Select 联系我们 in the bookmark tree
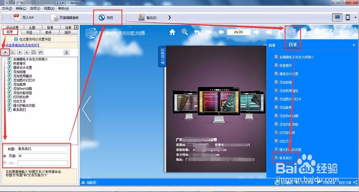Image resolution: width=359 pixels, height=192 pixels. point(19,109)
